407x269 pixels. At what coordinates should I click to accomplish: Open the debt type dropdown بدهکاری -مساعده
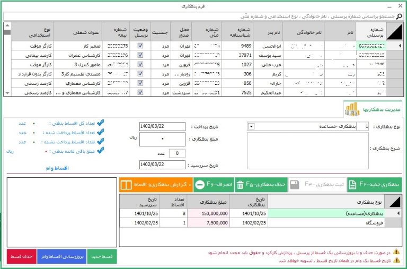(x=251, y=126)
